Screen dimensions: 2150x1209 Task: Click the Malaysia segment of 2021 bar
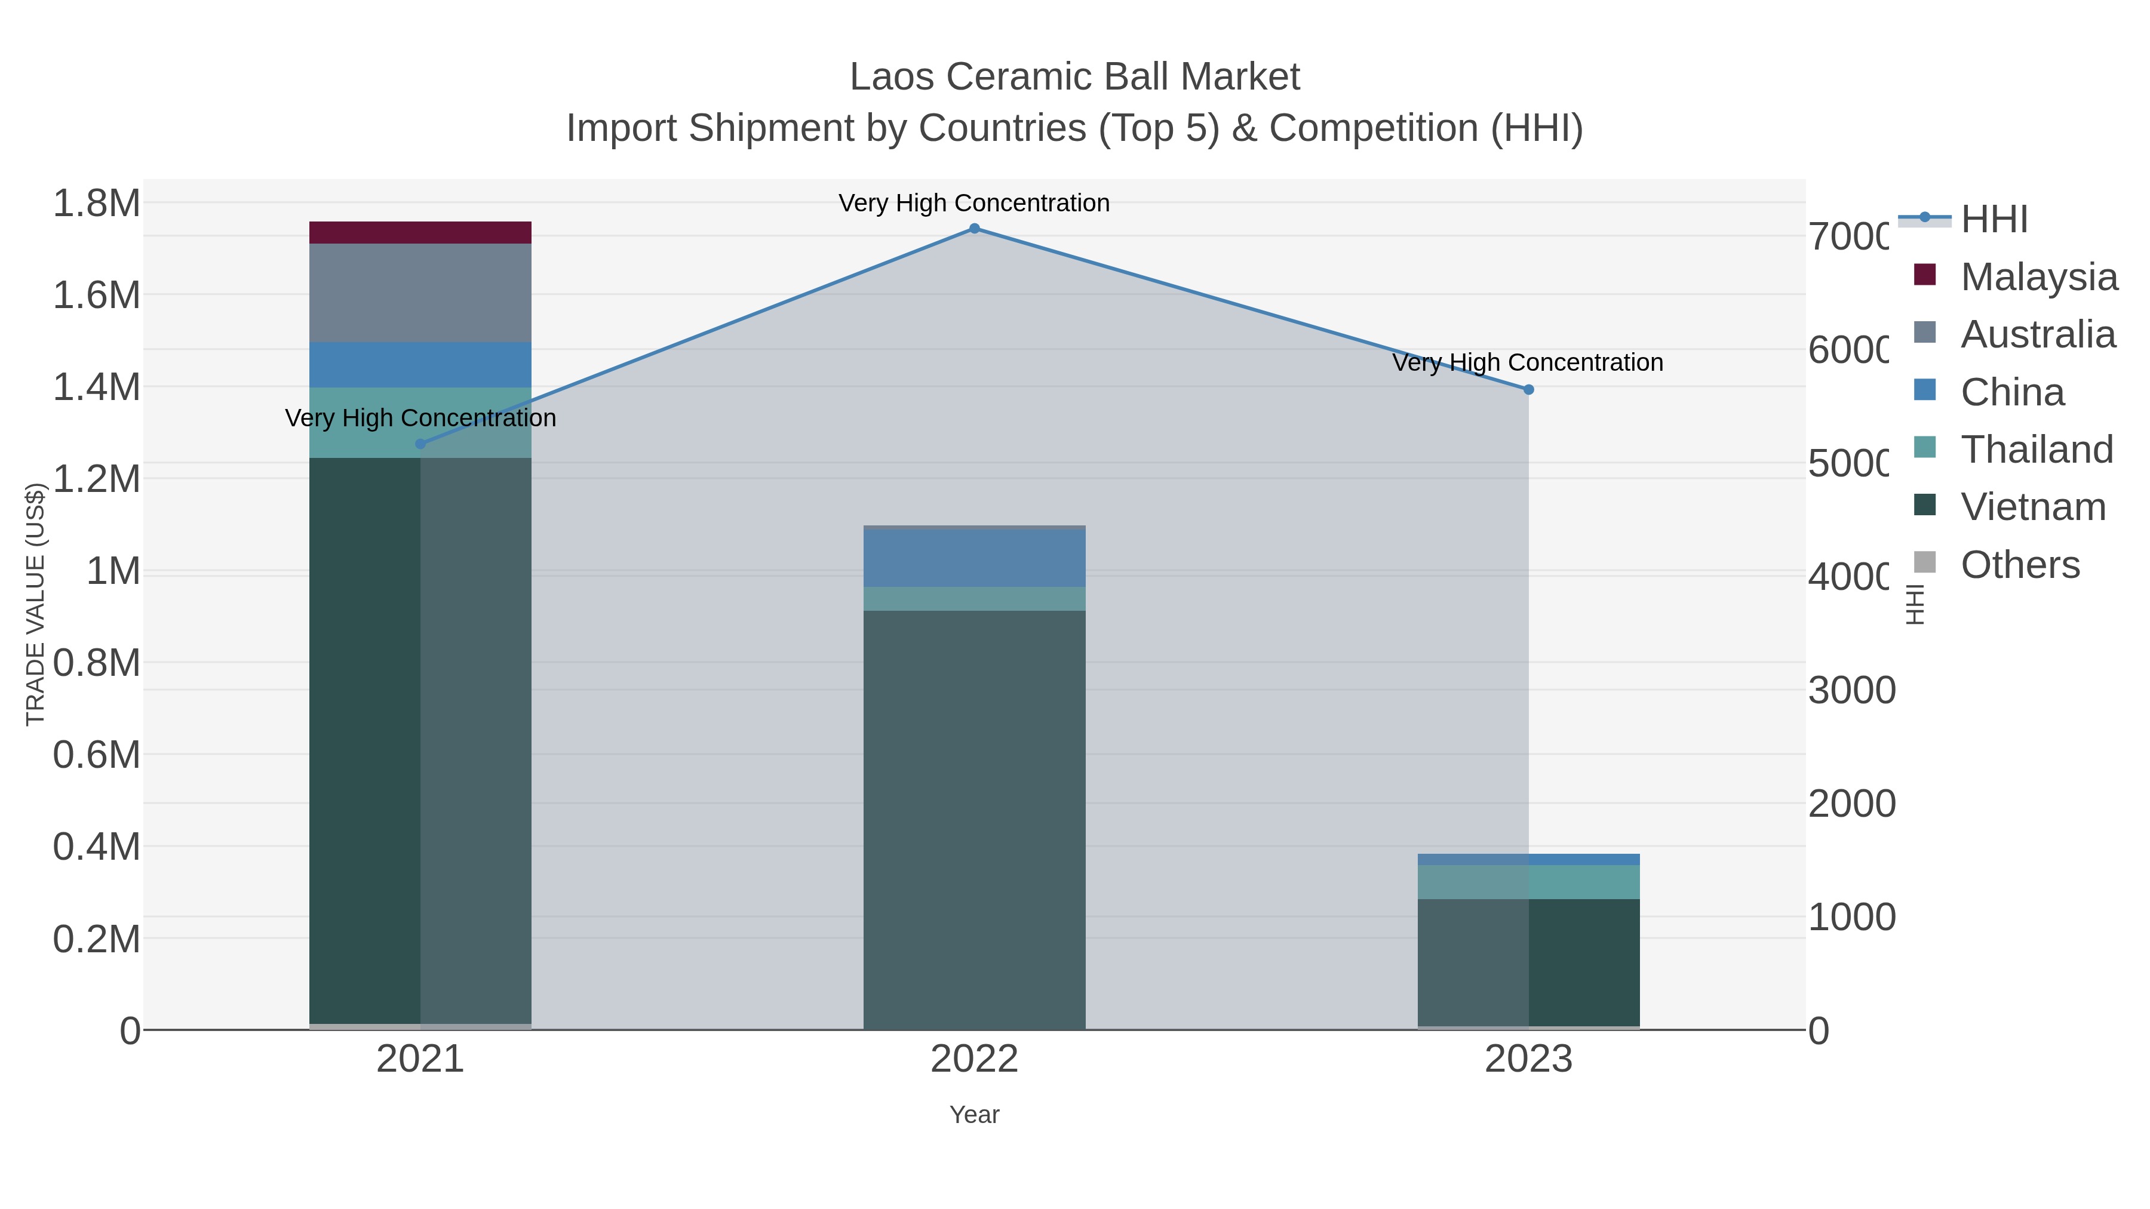(x=420, y=233)
